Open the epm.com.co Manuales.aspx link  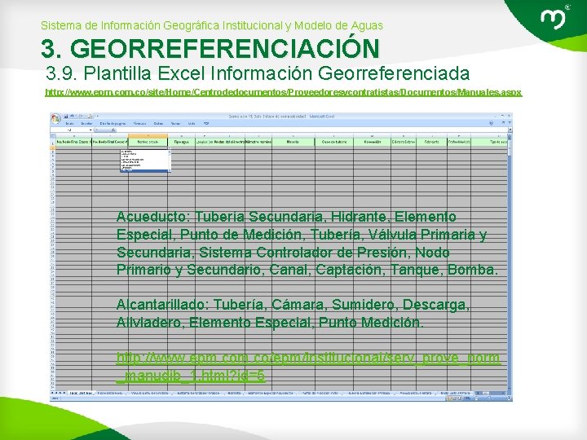coord(284,92)
